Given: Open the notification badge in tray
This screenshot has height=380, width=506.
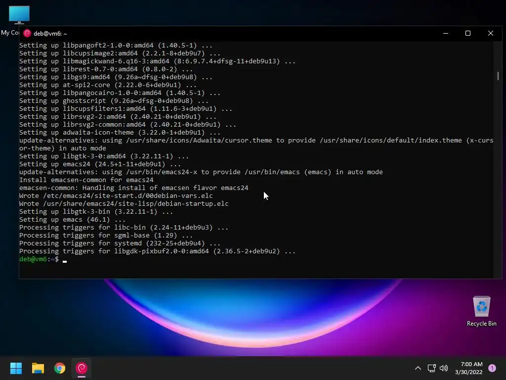Looking at the screenshot, I should [x=492, y=368].
